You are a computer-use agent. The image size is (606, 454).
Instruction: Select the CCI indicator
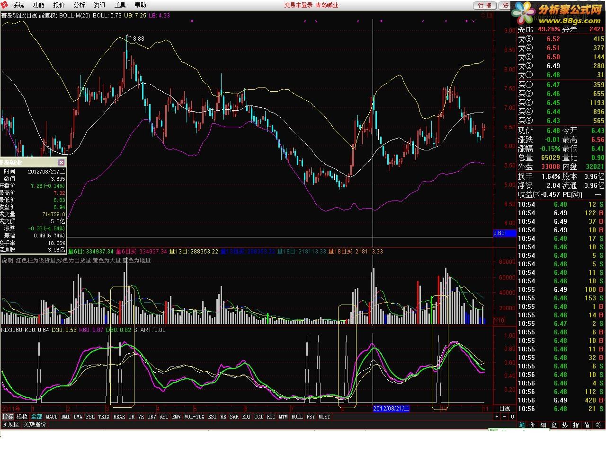[x=259, y=417]
